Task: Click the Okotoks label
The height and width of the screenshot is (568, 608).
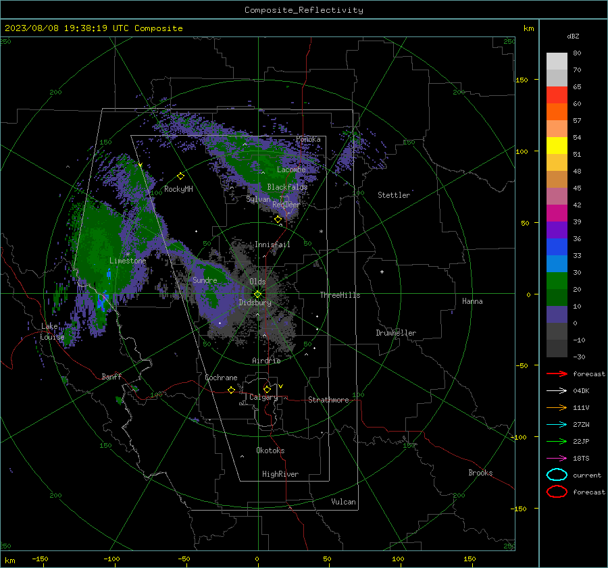Action: (270, 450)
